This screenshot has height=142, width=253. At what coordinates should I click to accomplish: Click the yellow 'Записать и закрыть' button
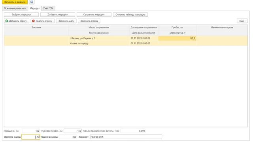[15, 2]
